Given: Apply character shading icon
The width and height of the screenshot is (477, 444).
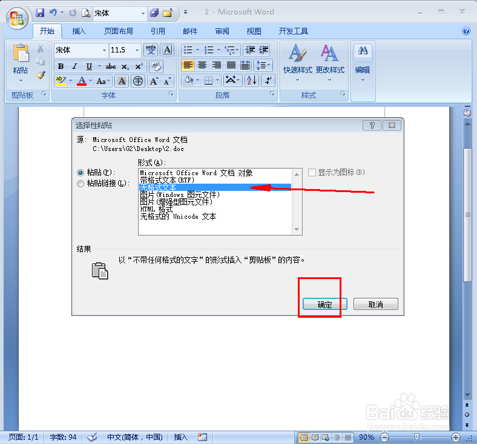Looking at the screenshot, I should (122, 81).
